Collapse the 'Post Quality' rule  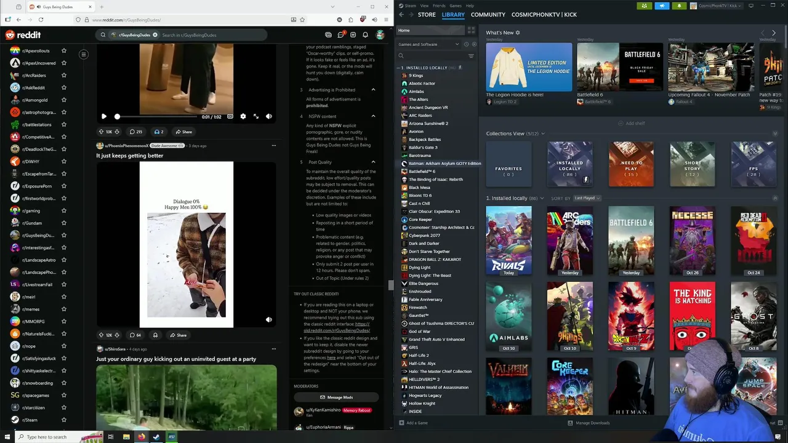coord(373,162)
